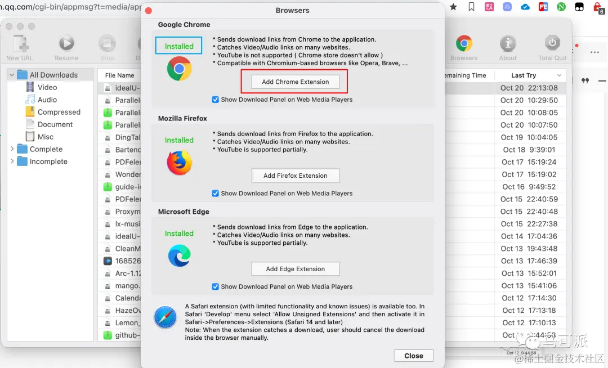Image resolution: width=608 pixels, height=368 pixels.
Task: Click the red lock extension icon
Action: 597,7
